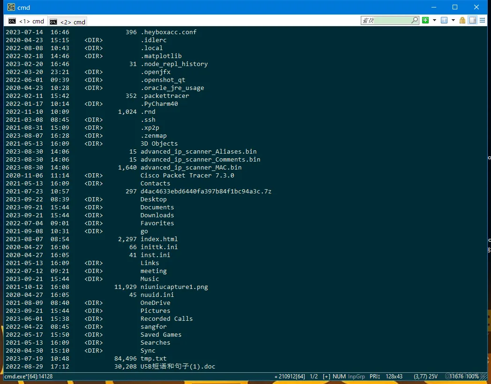Open the PRI priority selector in status bar
This screenshot has width=491, height=384.
(x=375, y=377)
